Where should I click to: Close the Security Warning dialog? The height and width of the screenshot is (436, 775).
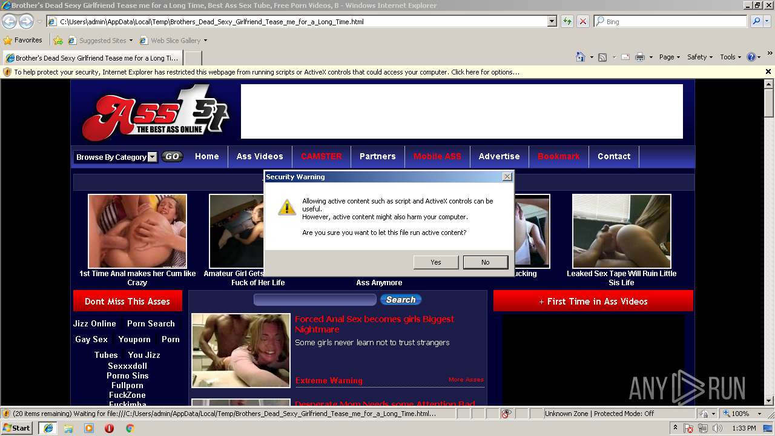click(507, 177)
